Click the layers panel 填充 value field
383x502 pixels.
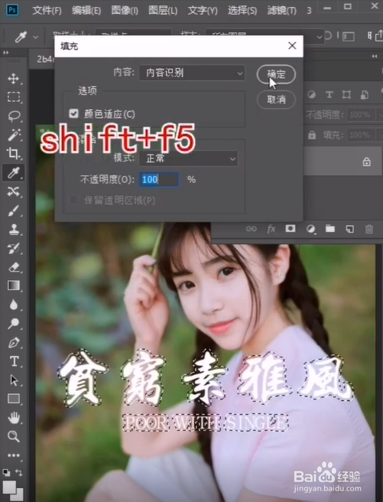(360, 135)
